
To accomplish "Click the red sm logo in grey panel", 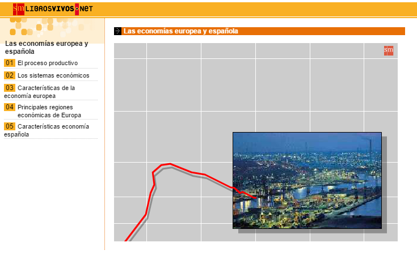I will click(388, 50).
